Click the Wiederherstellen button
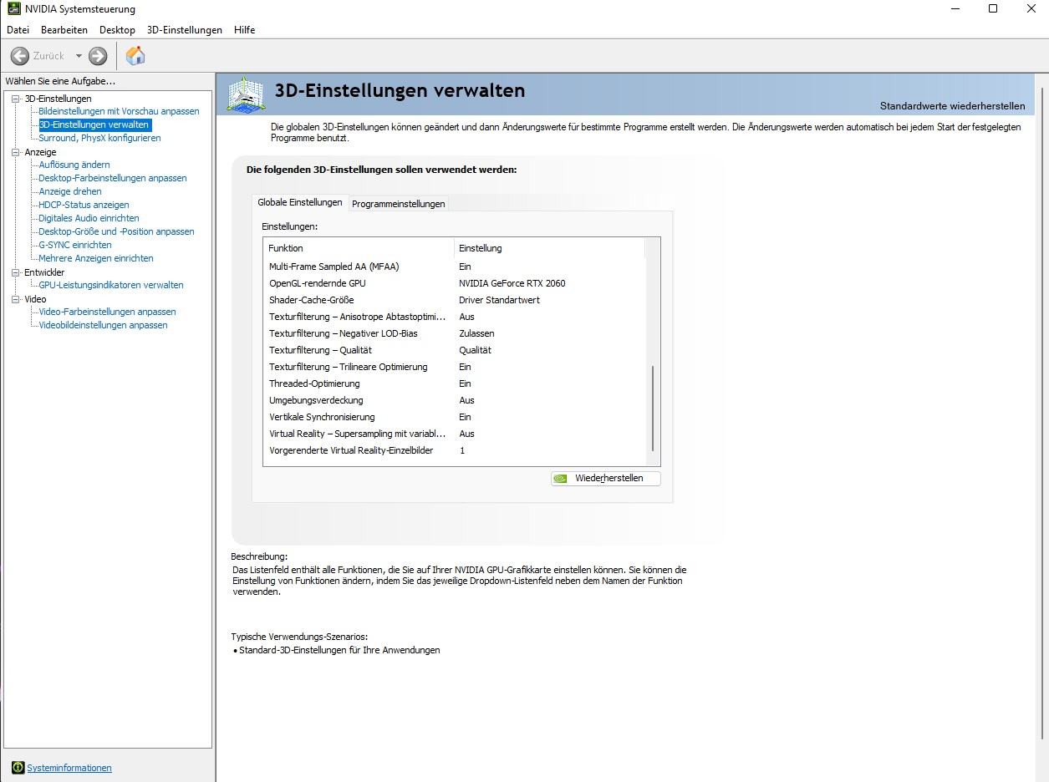 coord(606,479)
